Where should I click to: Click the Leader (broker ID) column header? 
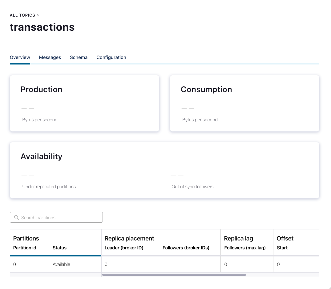point(124,248)
